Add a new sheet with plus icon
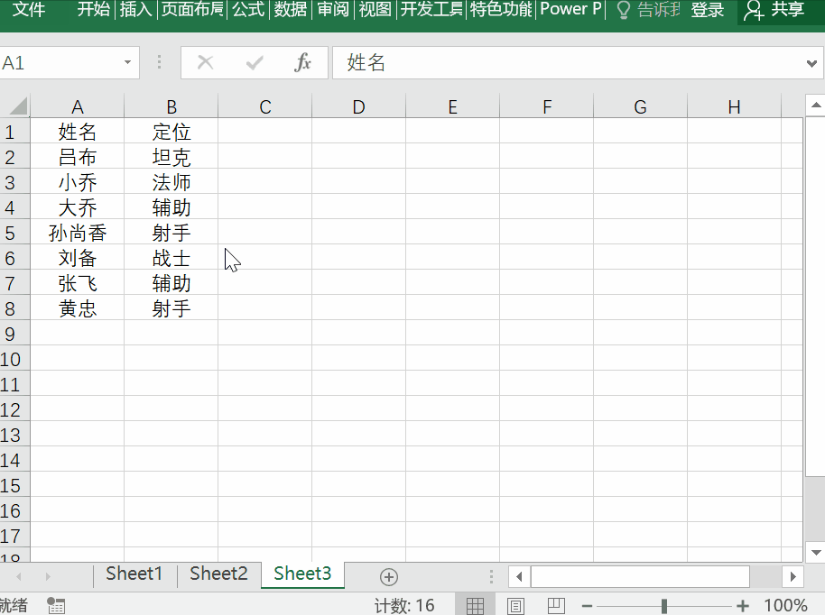 389,576
